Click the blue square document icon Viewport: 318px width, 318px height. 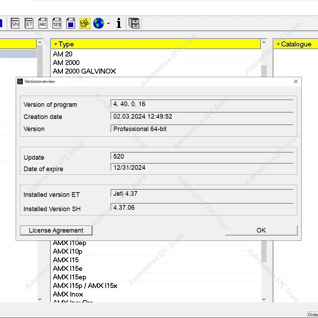[x=71, y=24]
